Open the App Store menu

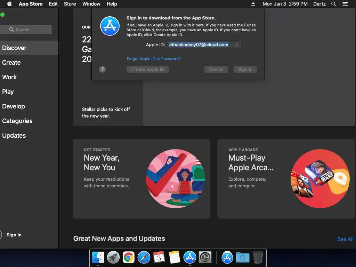31,4
